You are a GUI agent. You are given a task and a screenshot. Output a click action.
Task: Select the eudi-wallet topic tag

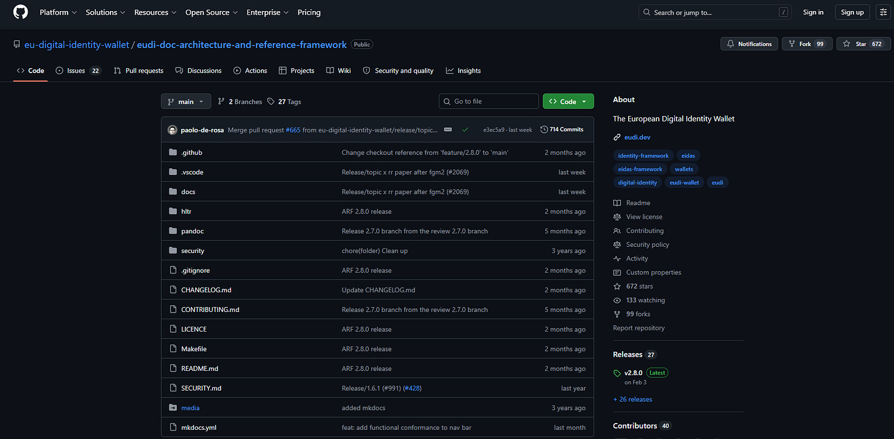[684, 183]
